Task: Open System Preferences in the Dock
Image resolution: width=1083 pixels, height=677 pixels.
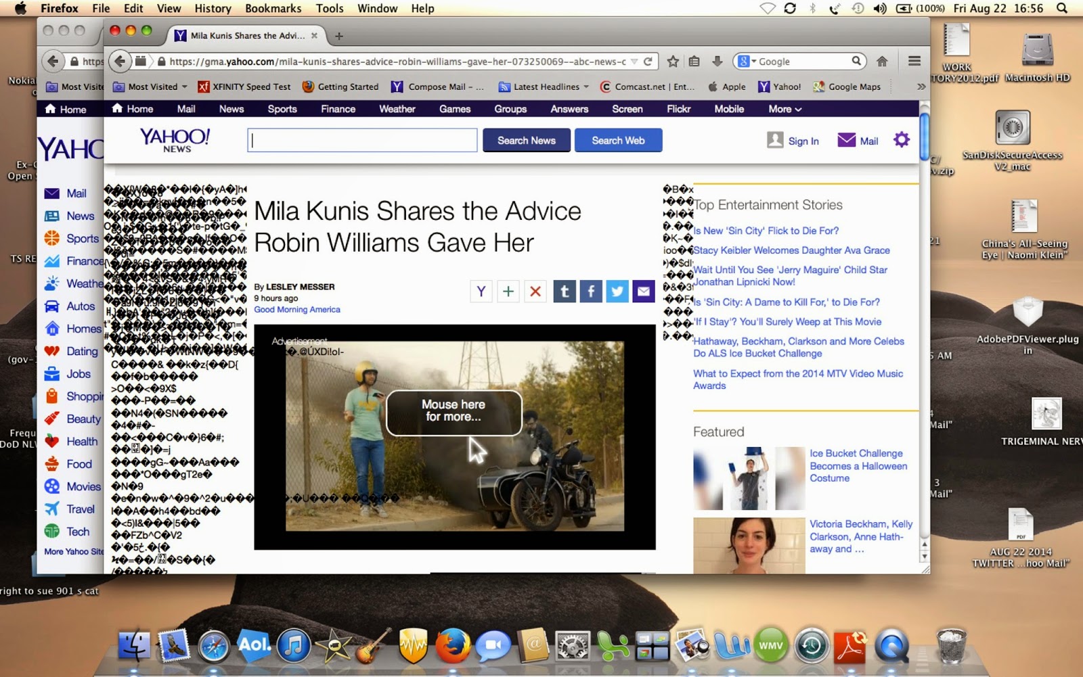Action: coord(573,646)
